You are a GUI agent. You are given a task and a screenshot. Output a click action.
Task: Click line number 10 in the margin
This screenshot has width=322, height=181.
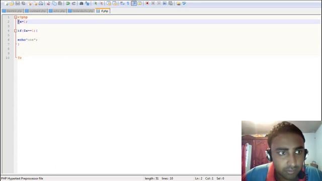pos(8,58)
